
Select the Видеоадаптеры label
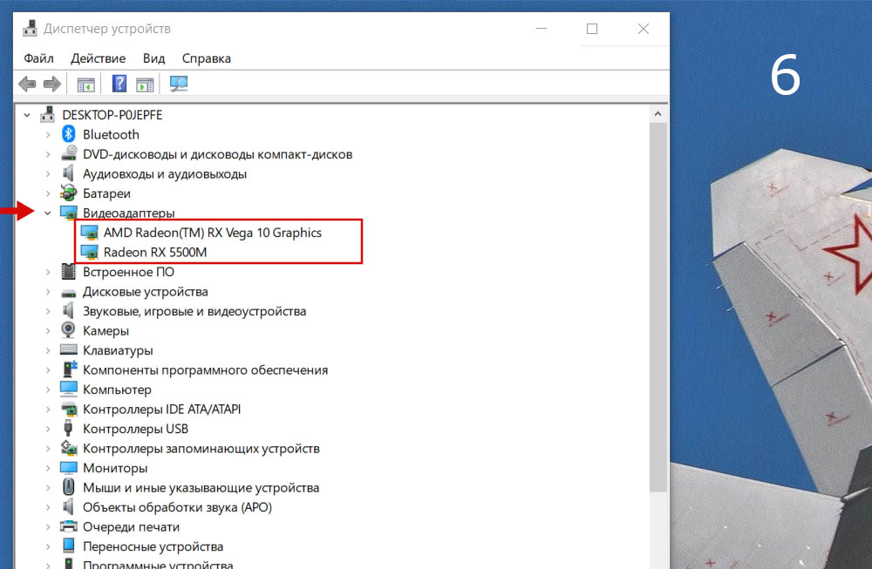pyautogui.click(x=128, y=213)
